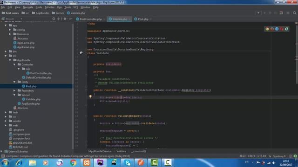Image resolution: width=298 pixels, height=167 pixels.
Task: Collapse the Controller folder
Action: [14, 64]
